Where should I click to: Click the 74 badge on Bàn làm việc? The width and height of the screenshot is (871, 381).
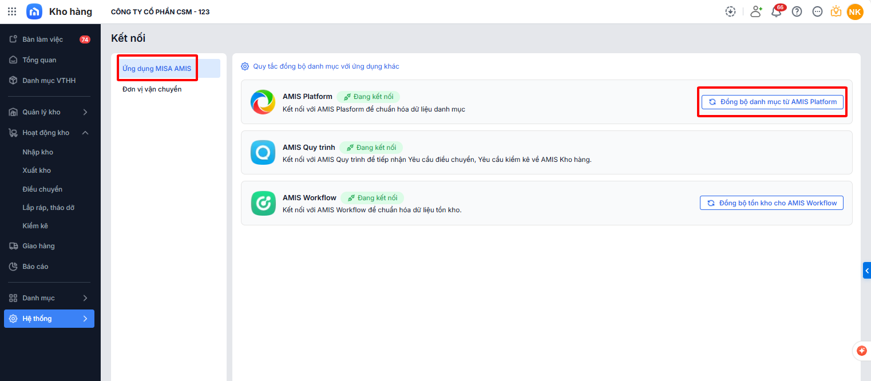point(85,39)
